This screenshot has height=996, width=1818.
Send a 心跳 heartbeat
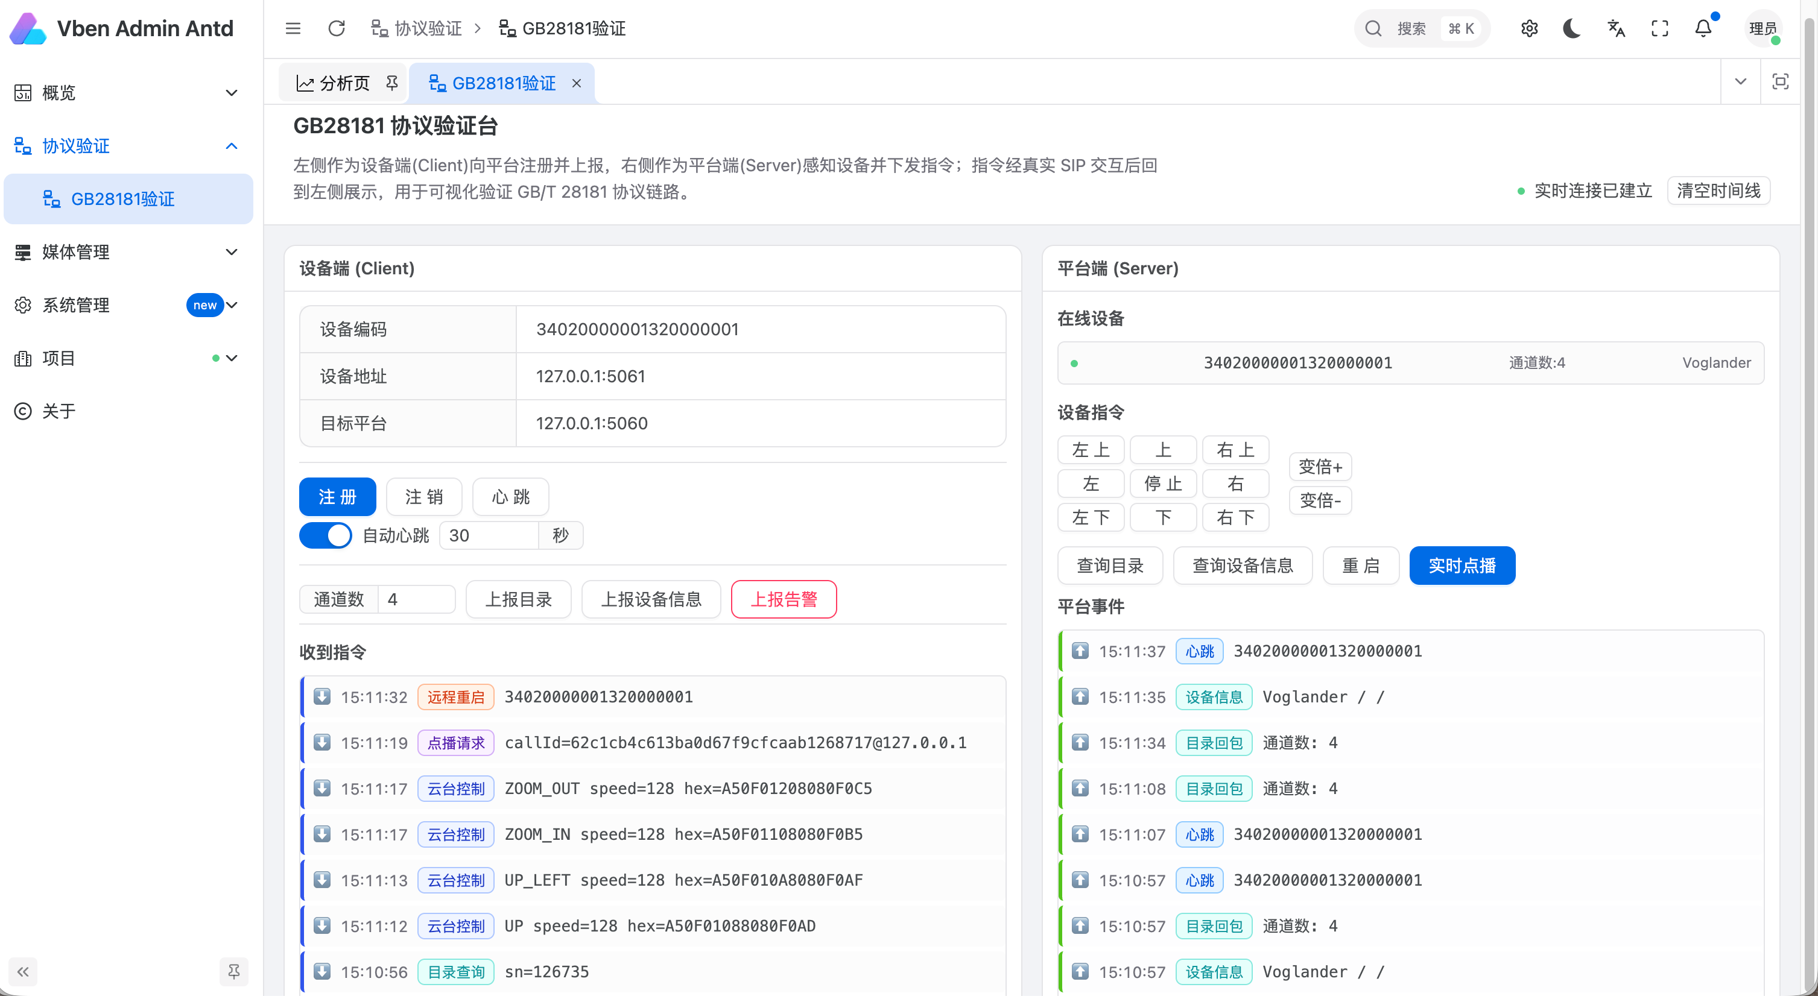511,497
